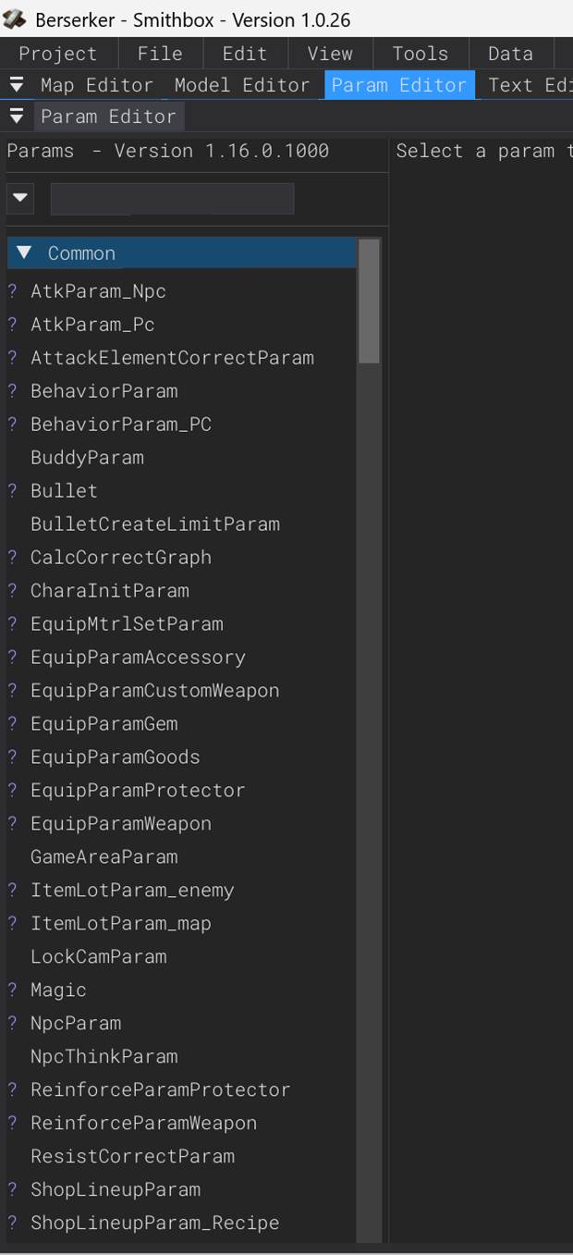The image size is (573, 1255).
Task: Click the question mark next to ShopLineupParam_Recipe
Action: (x=13, y=1224)
